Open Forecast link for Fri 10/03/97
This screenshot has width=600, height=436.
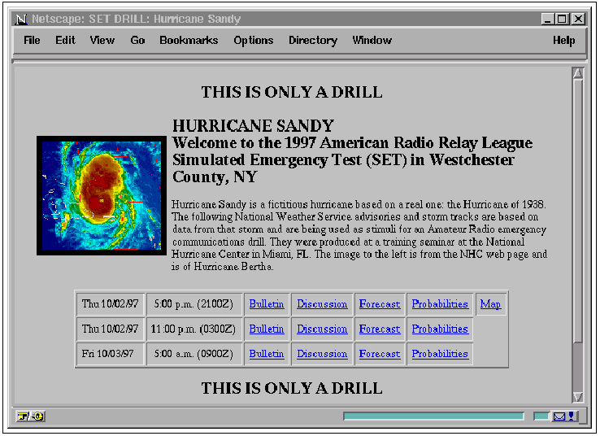click(380, 354)
